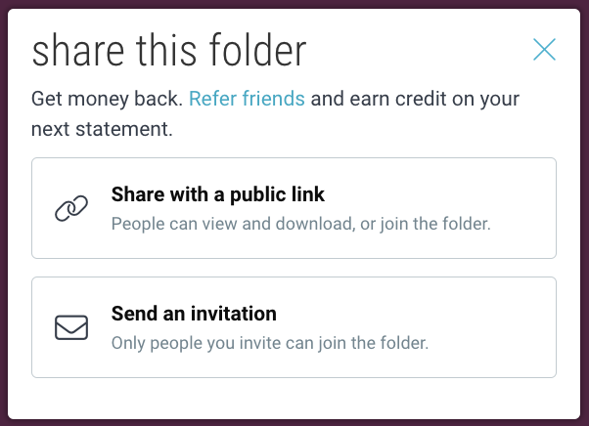Viewport: 589px width, 426px height.
Task: Click the 'public link' bold words
Action: (277, 194)
